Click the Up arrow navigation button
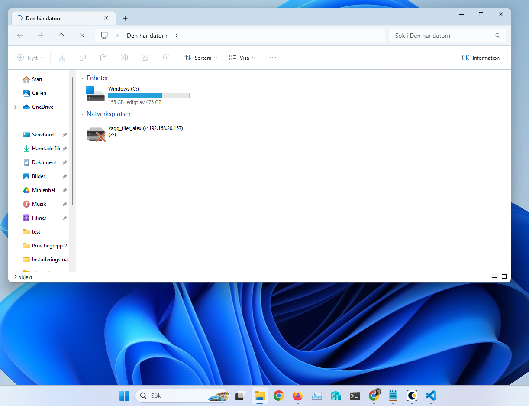Viewport: 529px width, 406px height. click(61, 36)
